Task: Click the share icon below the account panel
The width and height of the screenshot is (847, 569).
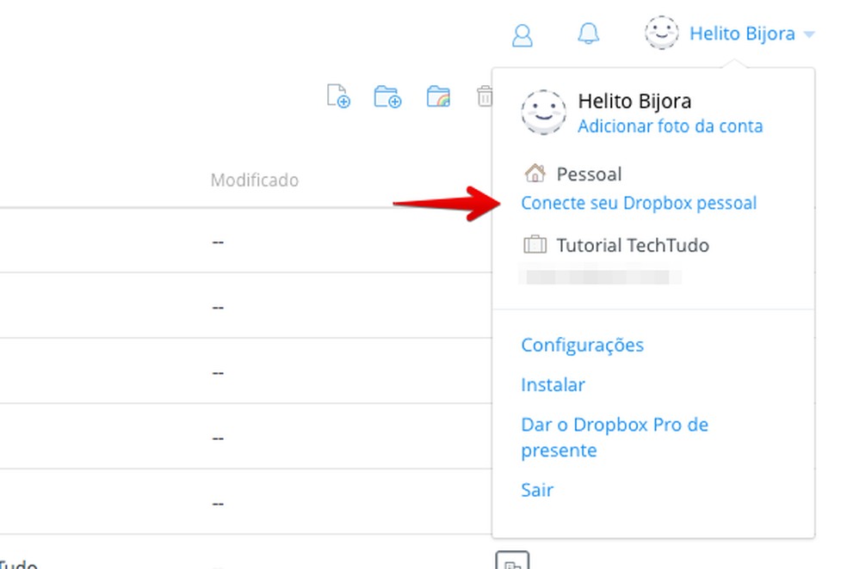Action: pos(512,561)
